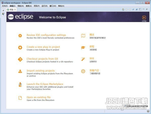The width and height of the screenshot is (151, 114).
Task: Click the map icon for Overview
Action: [x=83, y=36]
